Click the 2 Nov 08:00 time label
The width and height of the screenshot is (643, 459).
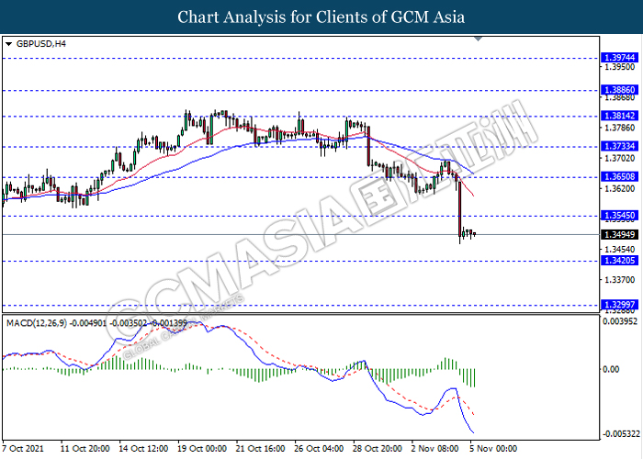click(x=435, y=448)
